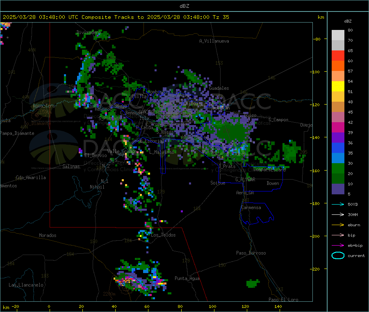
Task: Click the Bowen location label
Action: 273,183
